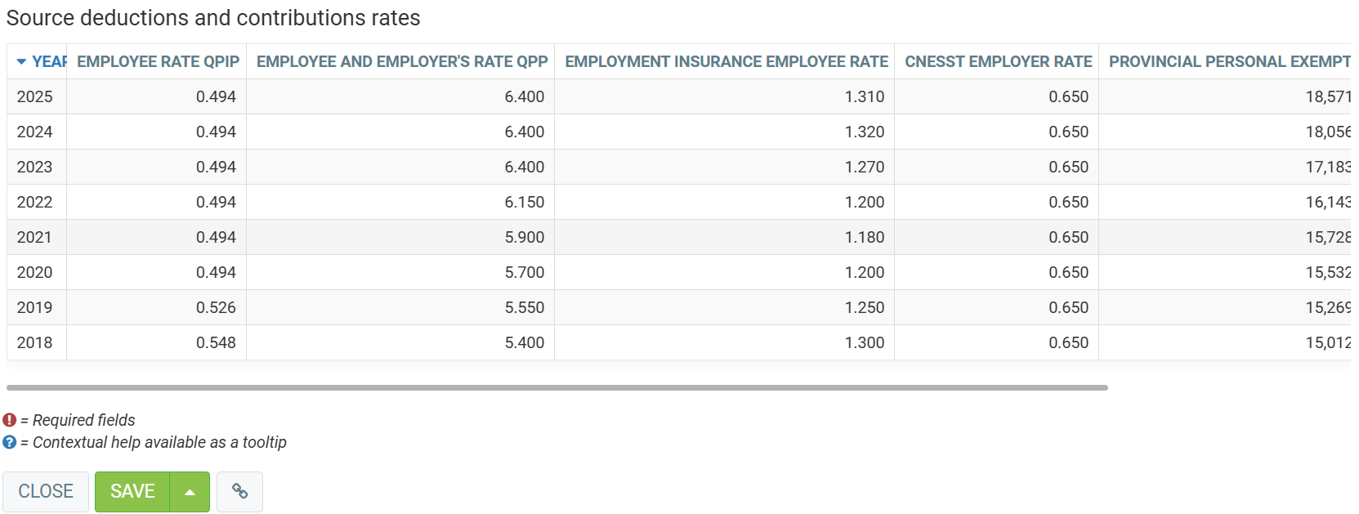Open the SAVE button dropdown arrow
1359x514 pixels.
(x=190, y=492)
